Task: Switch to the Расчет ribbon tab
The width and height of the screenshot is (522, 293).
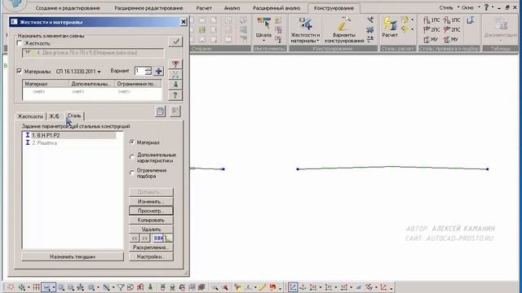Action: click(x=204, y=8)
